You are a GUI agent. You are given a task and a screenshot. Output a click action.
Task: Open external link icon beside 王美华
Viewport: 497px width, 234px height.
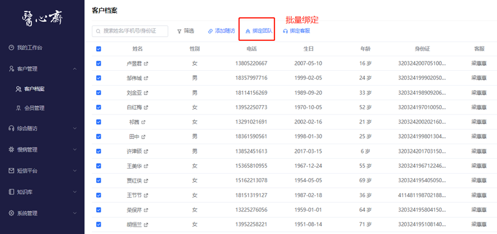pyautogui.click(x=146, y=166)
